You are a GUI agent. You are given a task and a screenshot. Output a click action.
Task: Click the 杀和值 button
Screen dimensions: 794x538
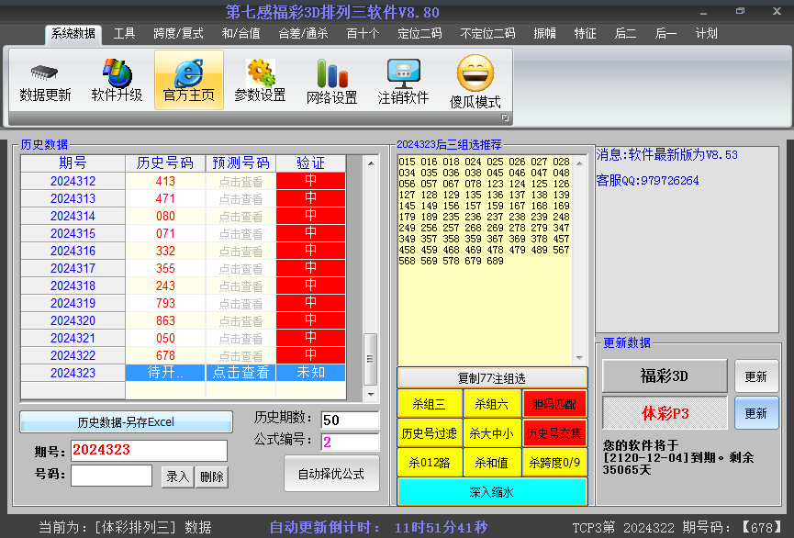click(x=492, y=463)
